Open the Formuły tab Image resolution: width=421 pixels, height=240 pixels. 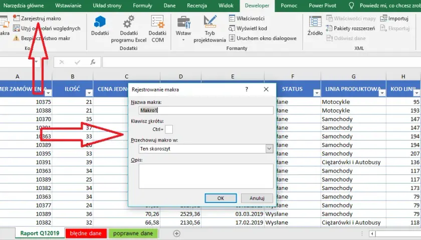(142, 5)
